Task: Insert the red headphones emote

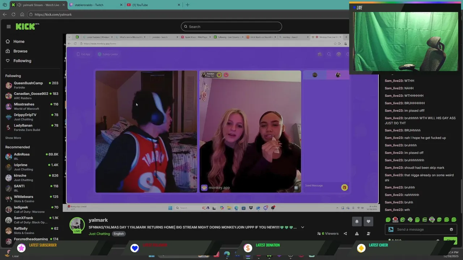Action: pos(395,220)
